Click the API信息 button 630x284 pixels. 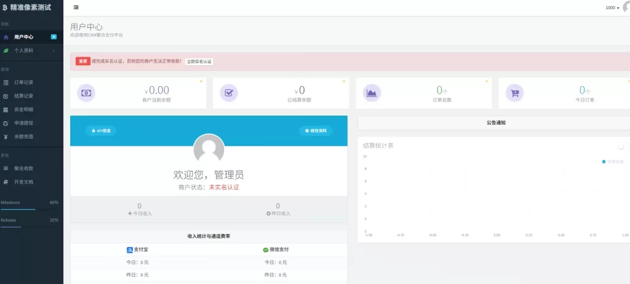(x=101, y=131)
